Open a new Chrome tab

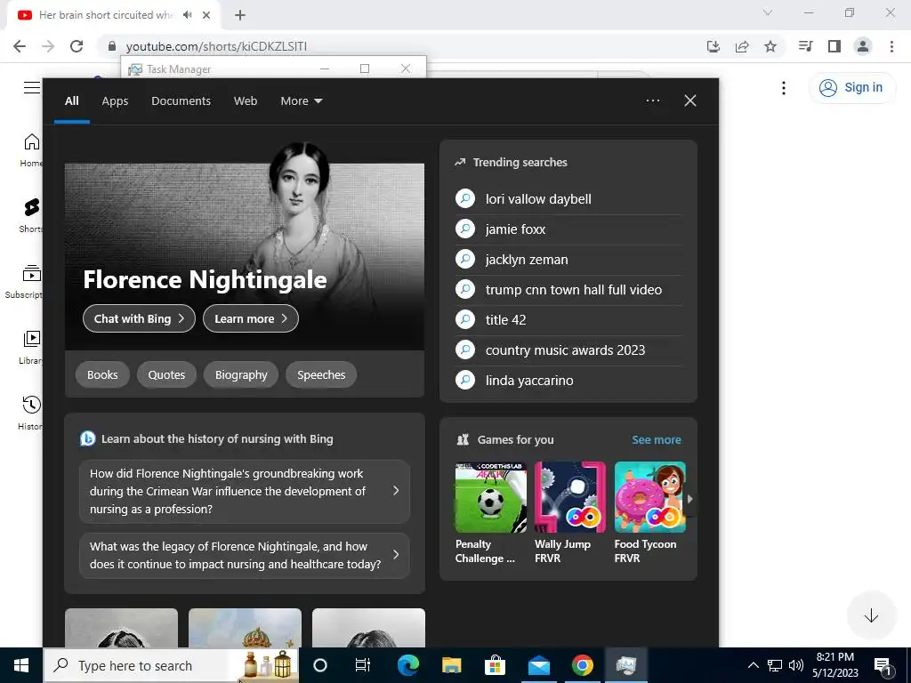240,15
